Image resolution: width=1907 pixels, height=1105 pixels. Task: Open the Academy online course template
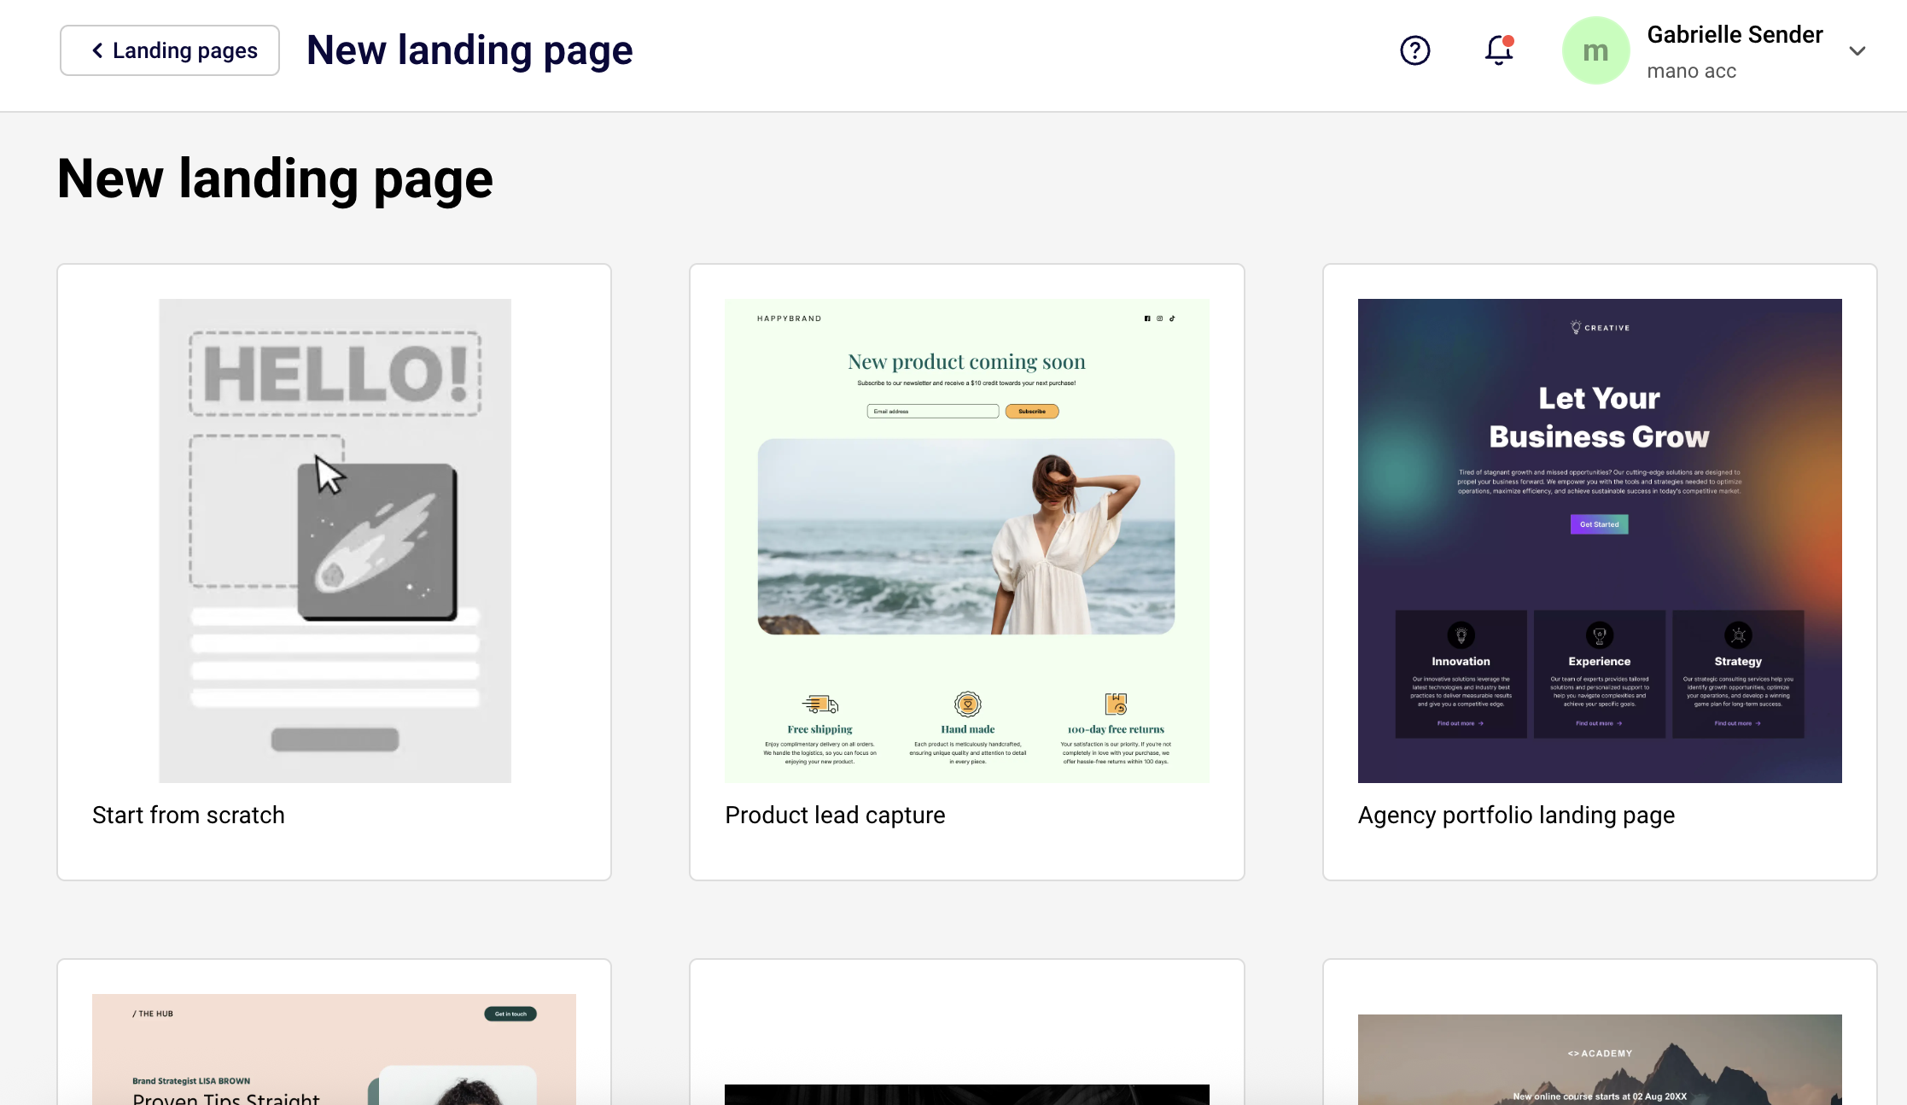(x=1599, y=1059)
